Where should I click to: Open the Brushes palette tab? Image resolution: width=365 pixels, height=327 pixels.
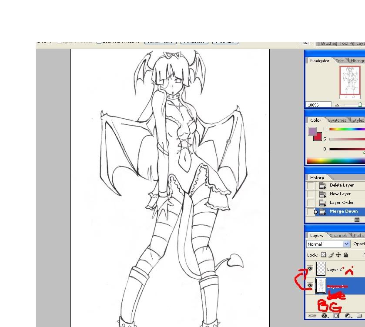(328, 43)
